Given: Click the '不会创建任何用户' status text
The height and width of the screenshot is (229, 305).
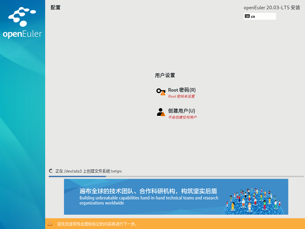Looking at the screenshot, I should [x=182, y=117].
